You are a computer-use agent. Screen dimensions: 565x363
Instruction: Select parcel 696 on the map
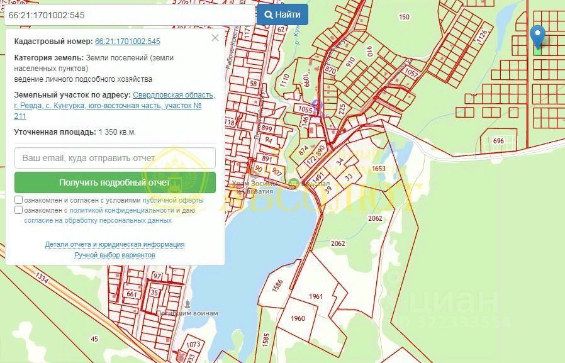498,141
